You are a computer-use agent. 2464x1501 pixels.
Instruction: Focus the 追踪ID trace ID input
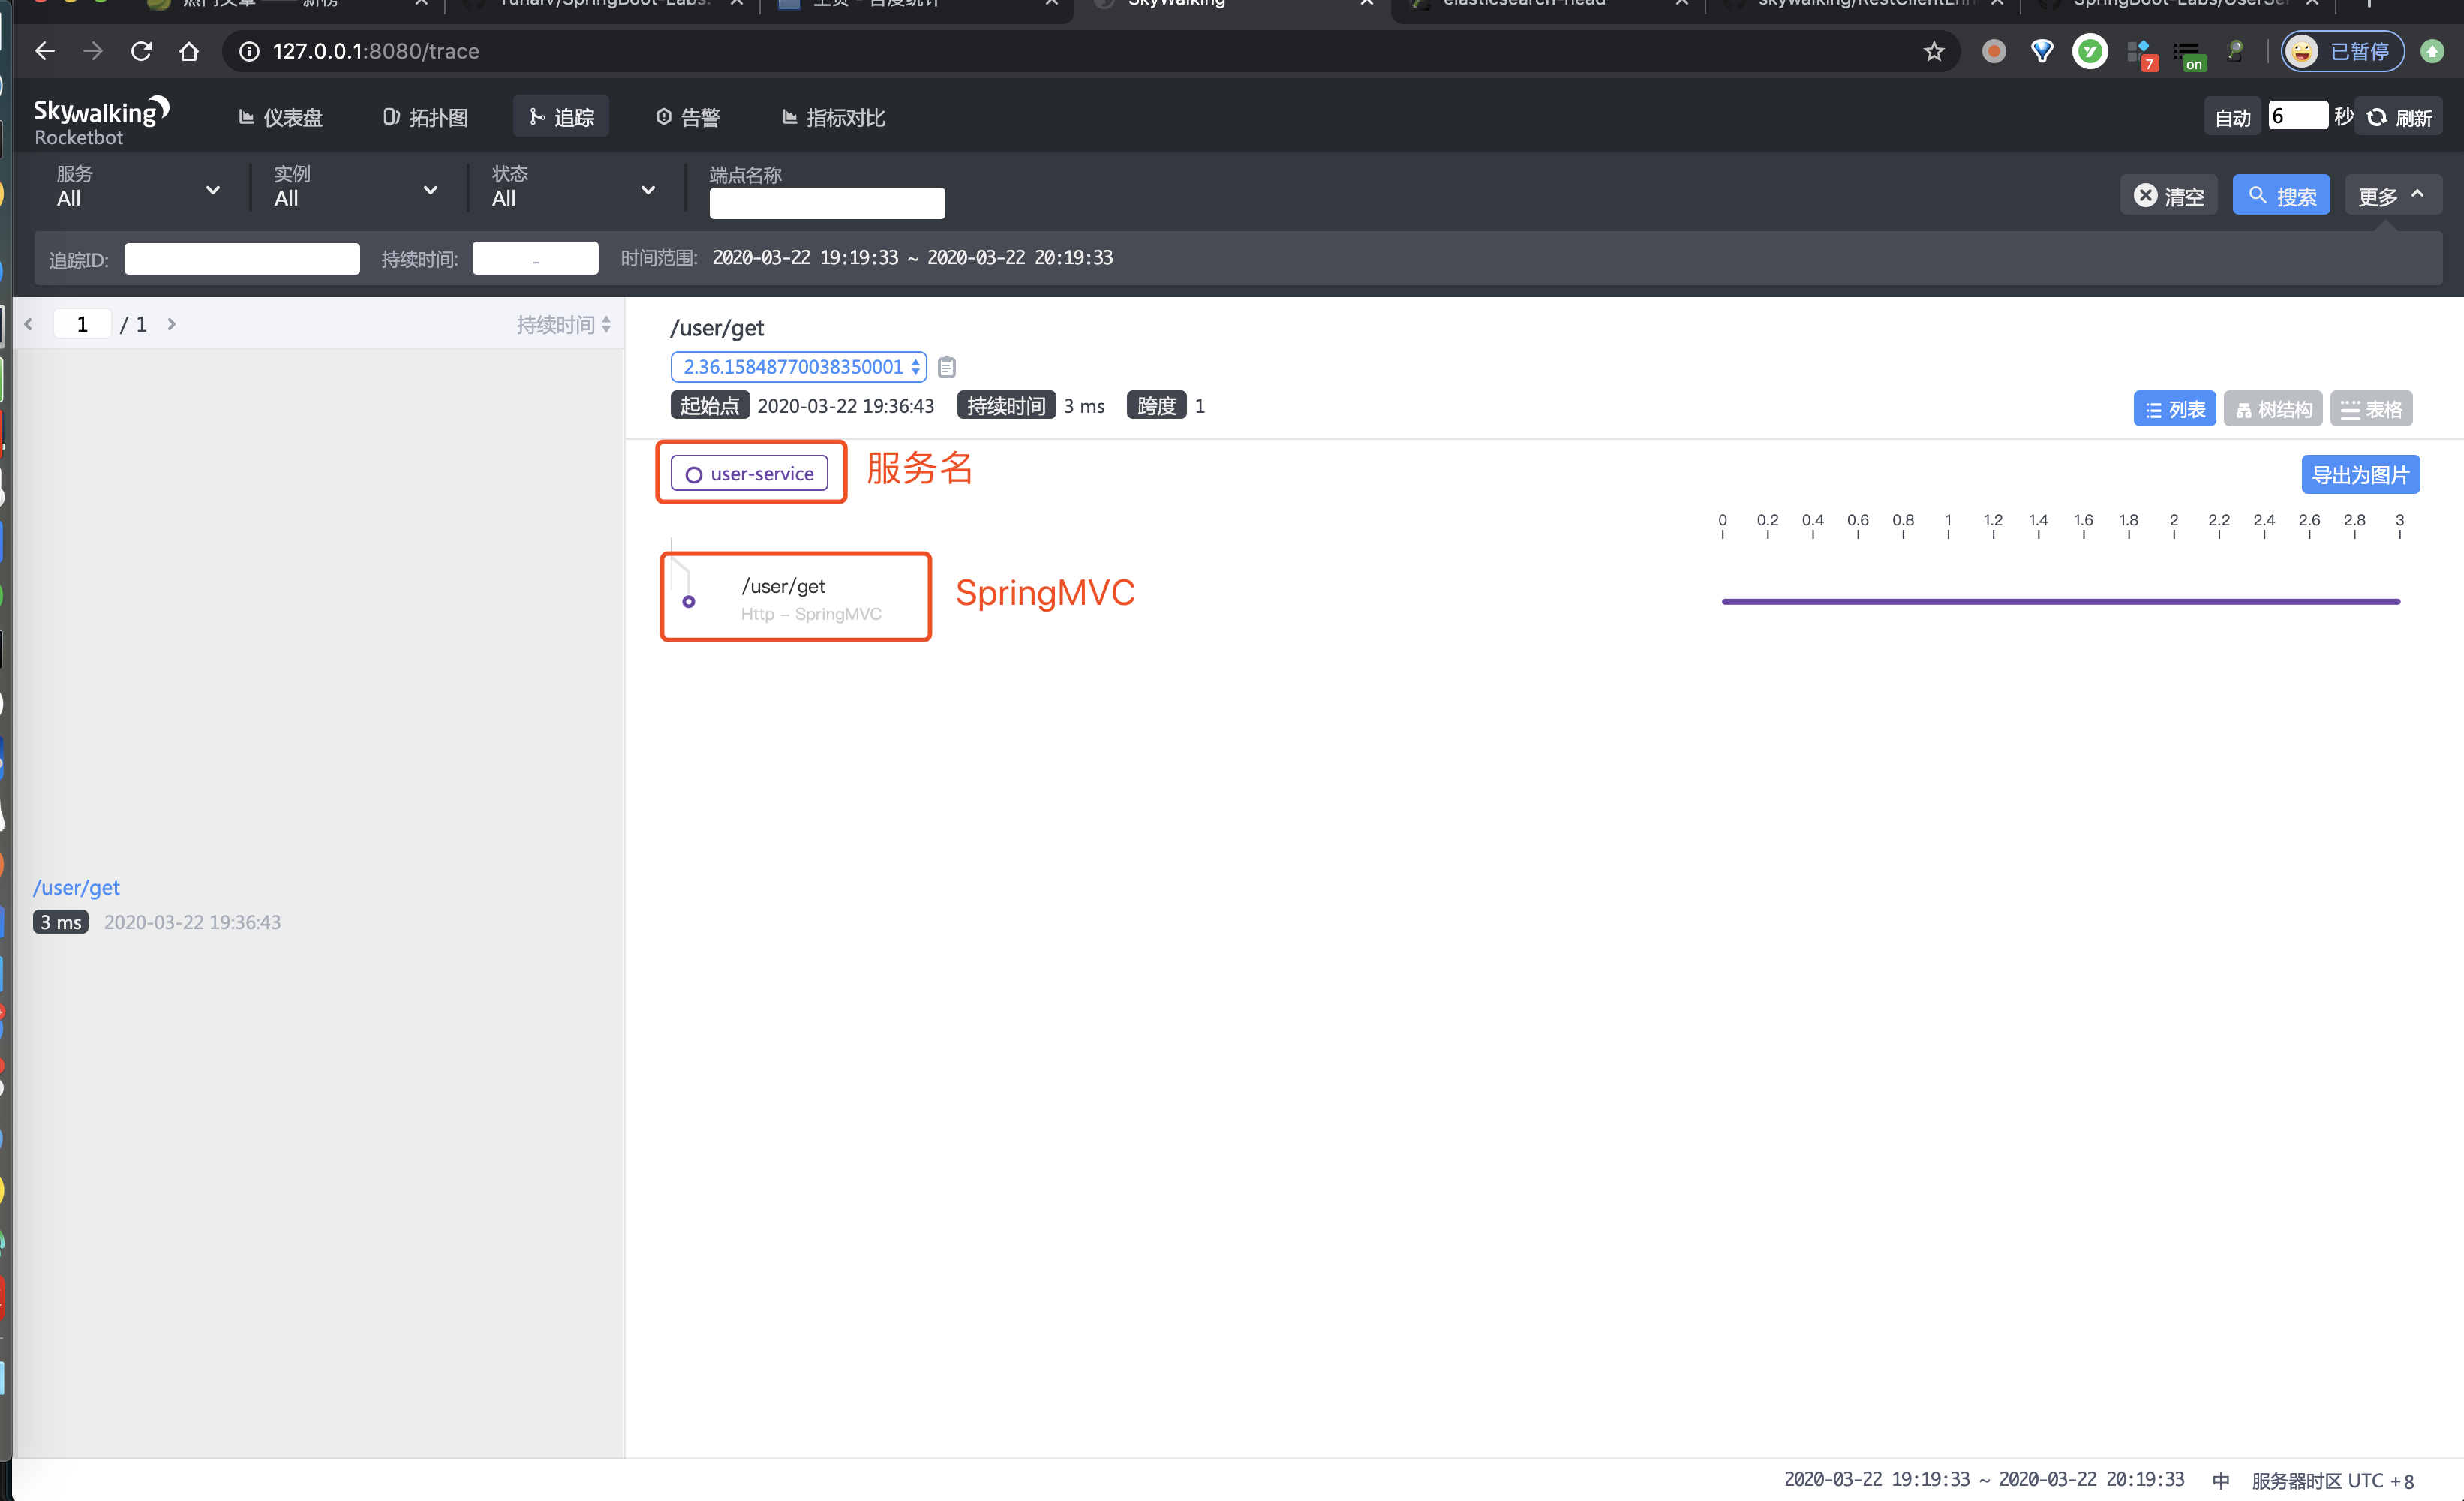tap(241, 259)
